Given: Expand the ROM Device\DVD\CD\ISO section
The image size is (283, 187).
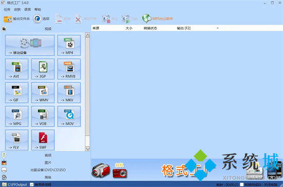Looking at the screenshot, I should (x=48, y=170).
